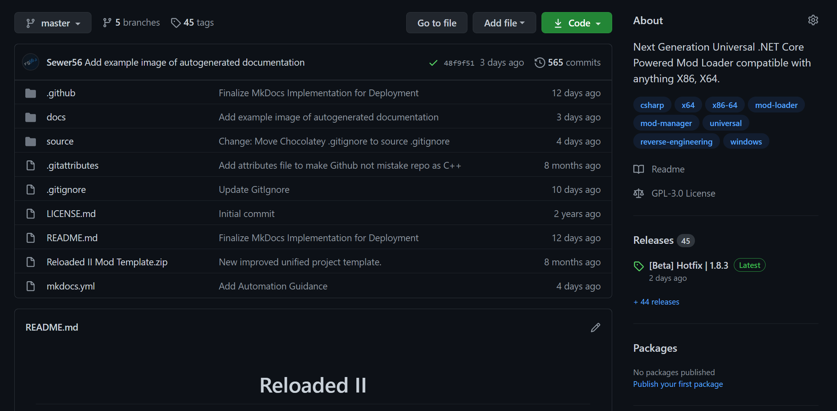Click the mkdocs.yml file icon
This screenshot has width=837, height=411.
tap(31, 286)
